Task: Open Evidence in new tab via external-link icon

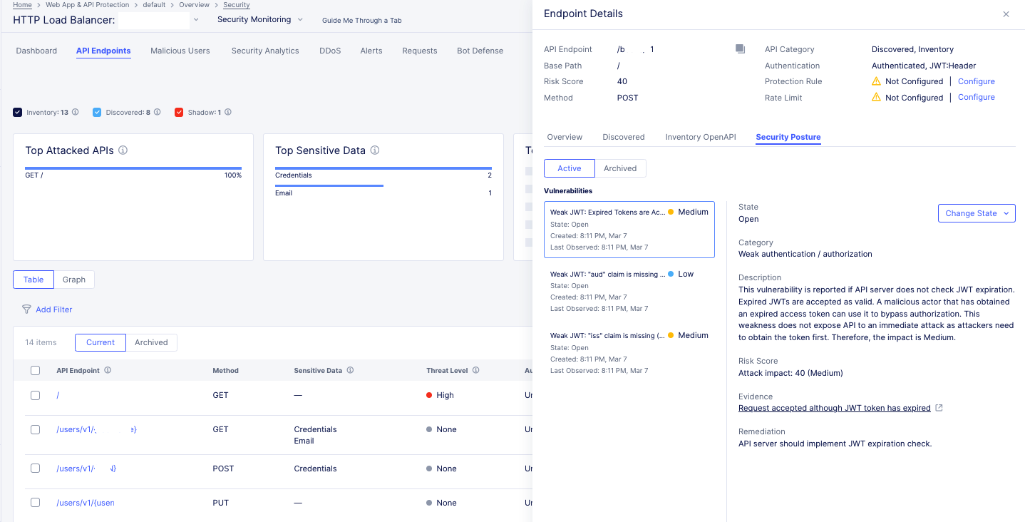Action: click(939, 407)
